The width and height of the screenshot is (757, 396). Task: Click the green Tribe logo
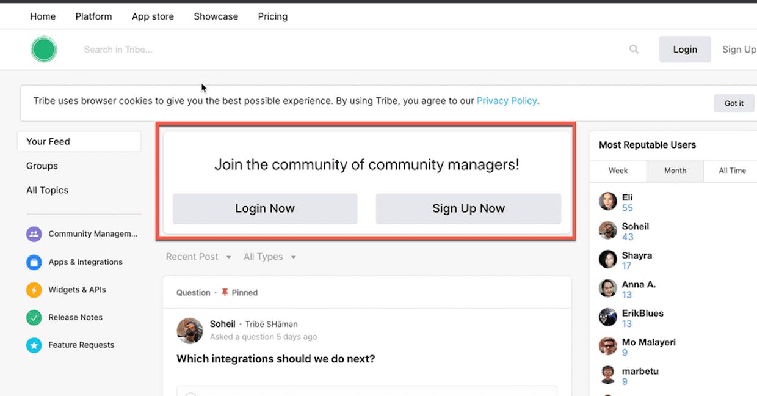44,50
